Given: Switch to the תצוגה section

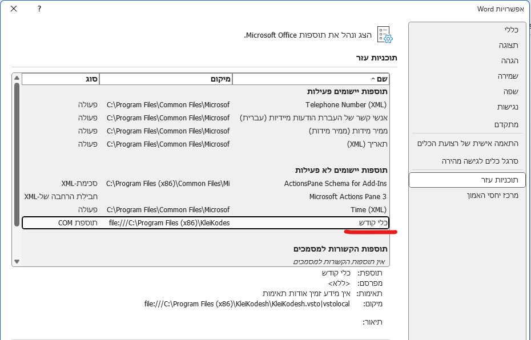Looking at the screenshot, I should [508, 44].
